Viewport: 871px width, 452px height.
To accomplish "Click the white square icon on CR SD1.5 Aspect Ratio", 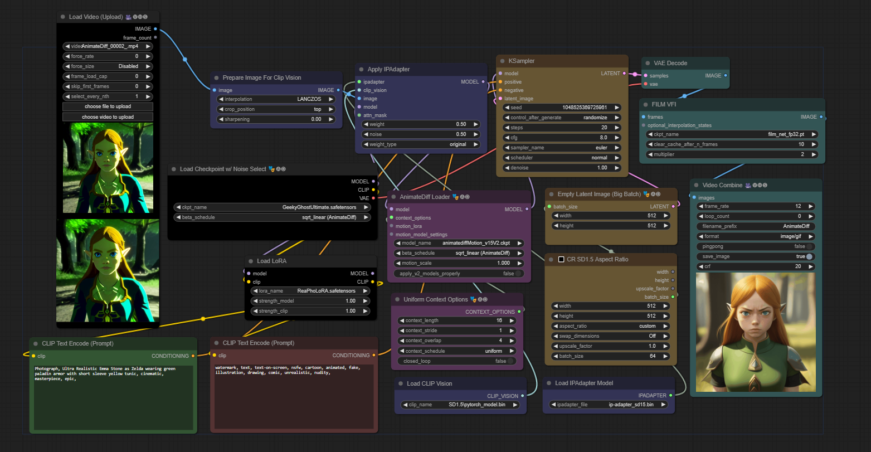I will [x=561, y=259].
